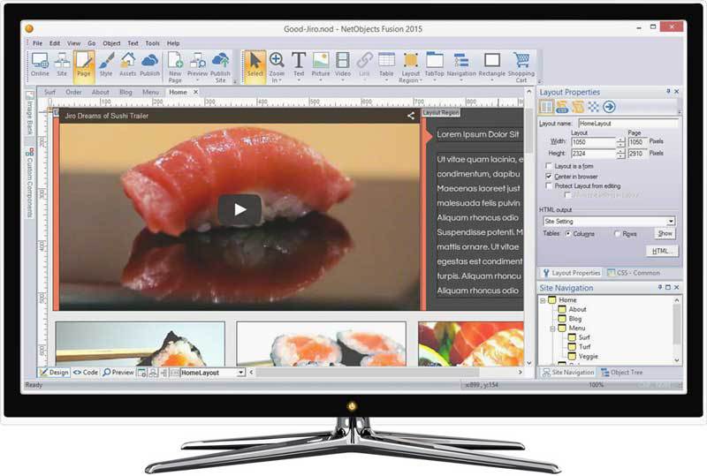Pick the Navigation tool
707x476 pixels.
tap(461, 67)
